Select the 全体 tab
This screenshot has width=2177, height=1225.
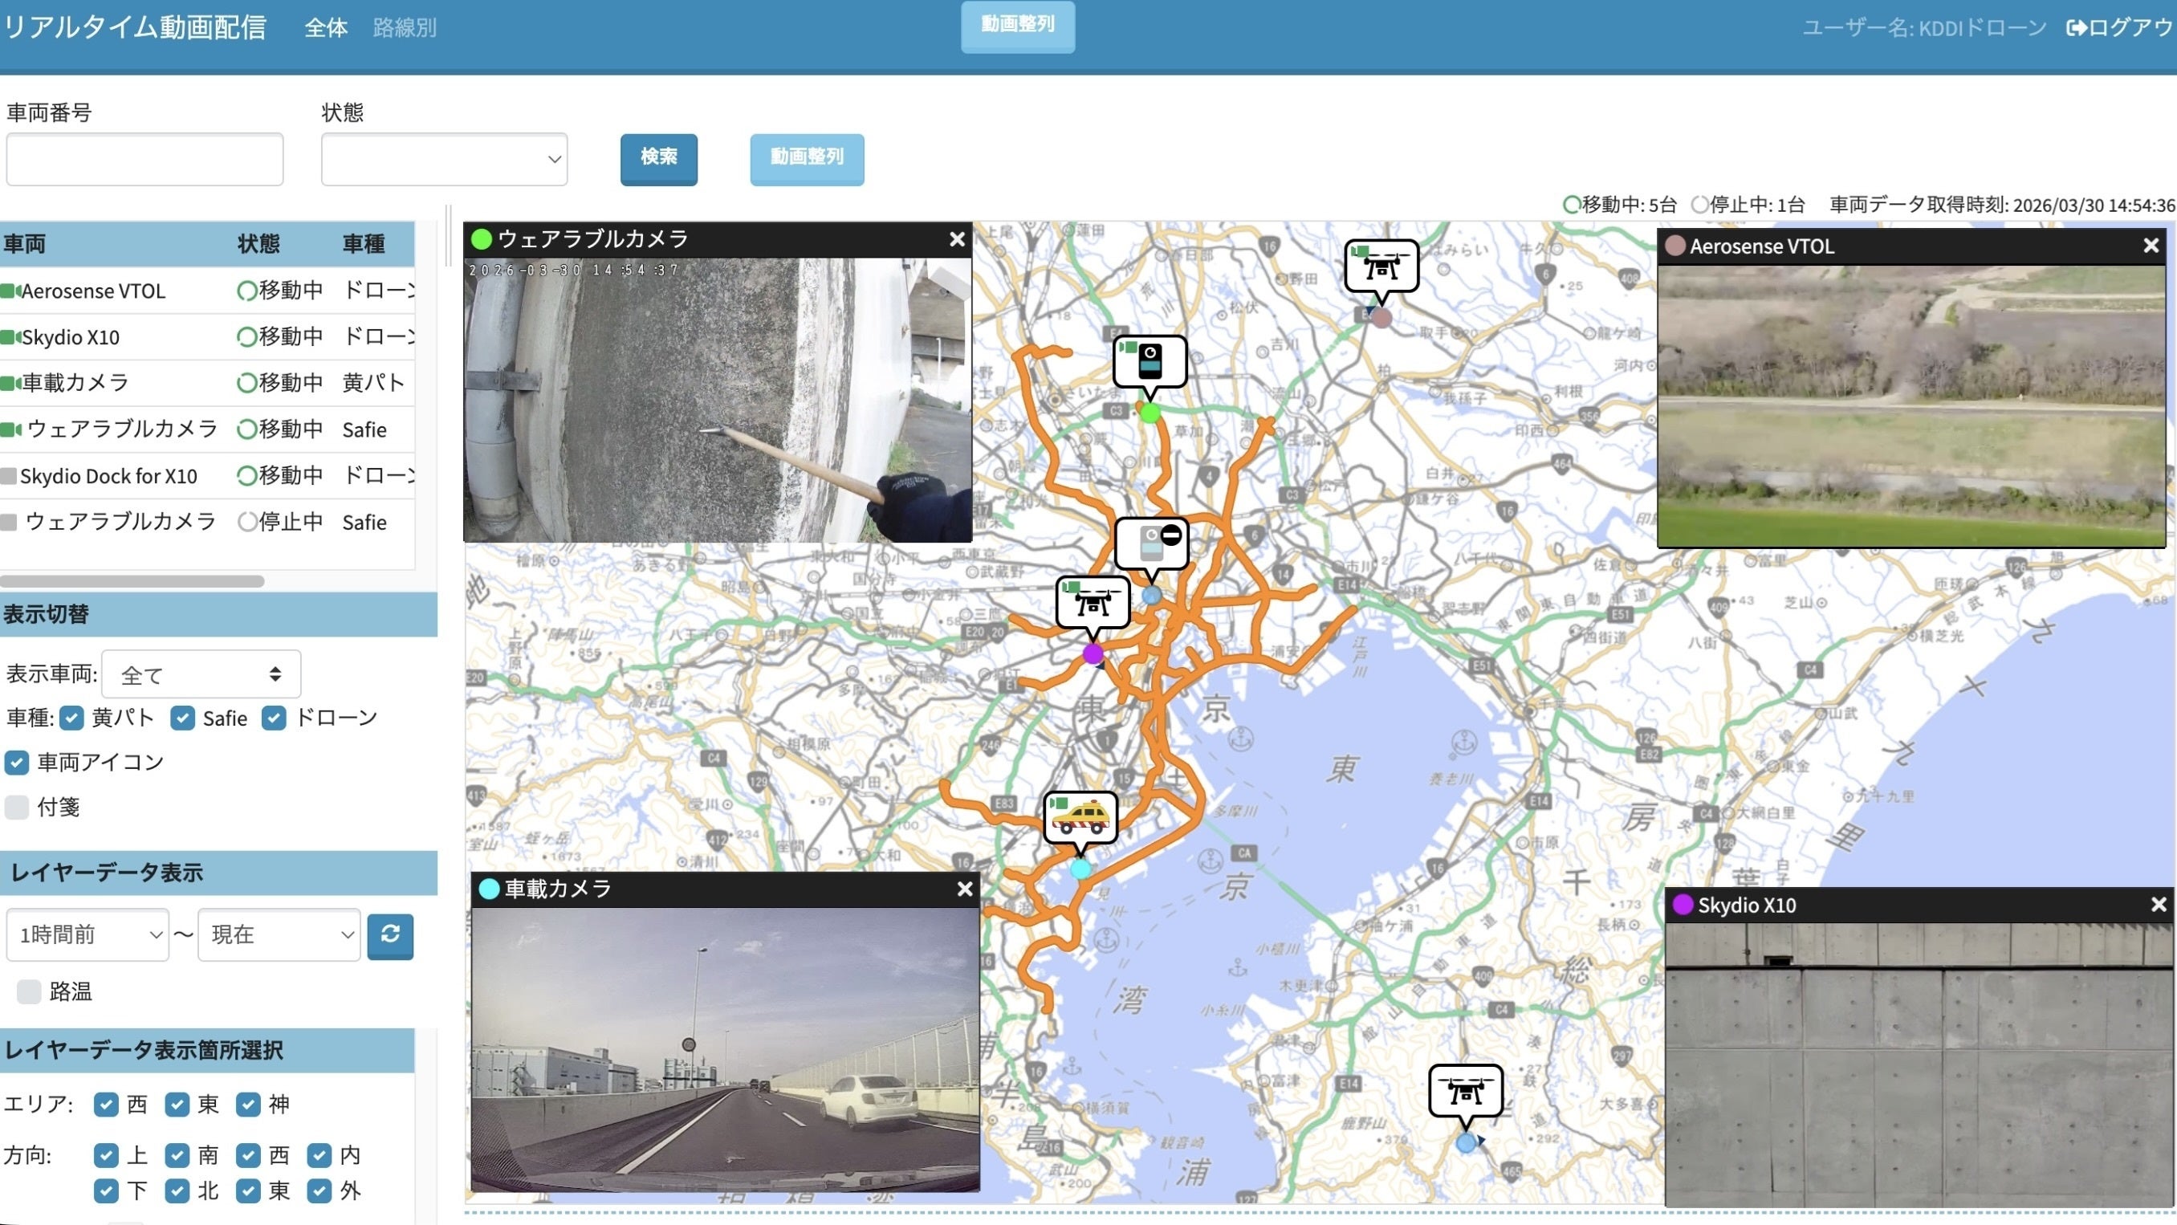326,28
